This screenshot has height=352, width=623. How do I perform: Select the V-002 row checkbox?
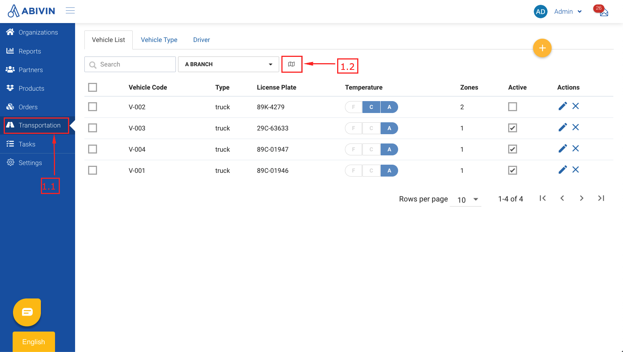pos(93,107)
